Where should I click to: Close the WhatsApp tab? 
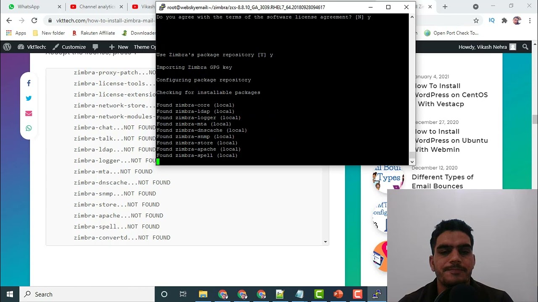tap(59, 7)
